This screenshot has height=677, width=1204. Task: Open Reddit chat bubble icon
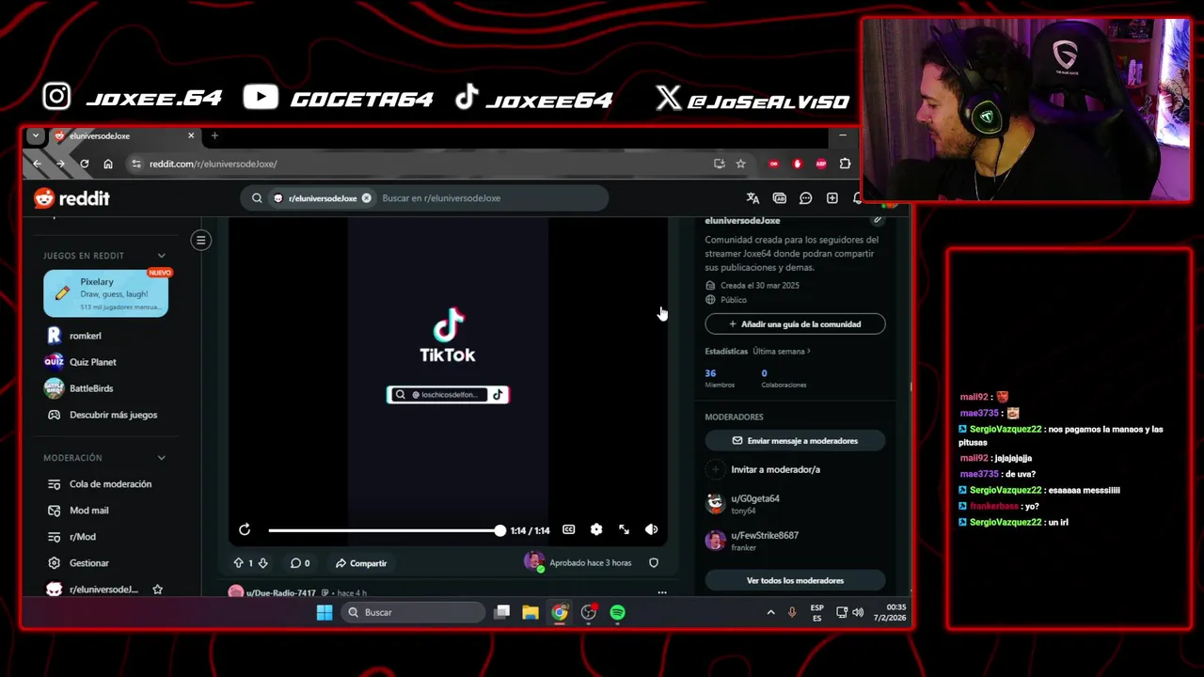805,198
